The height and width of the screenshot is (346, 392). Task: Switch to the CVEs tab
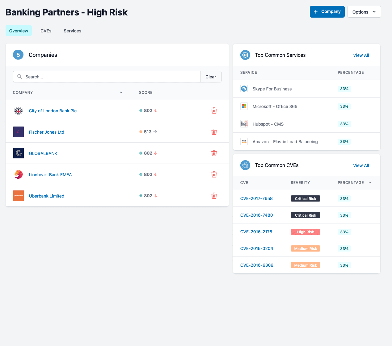[46, 31]
